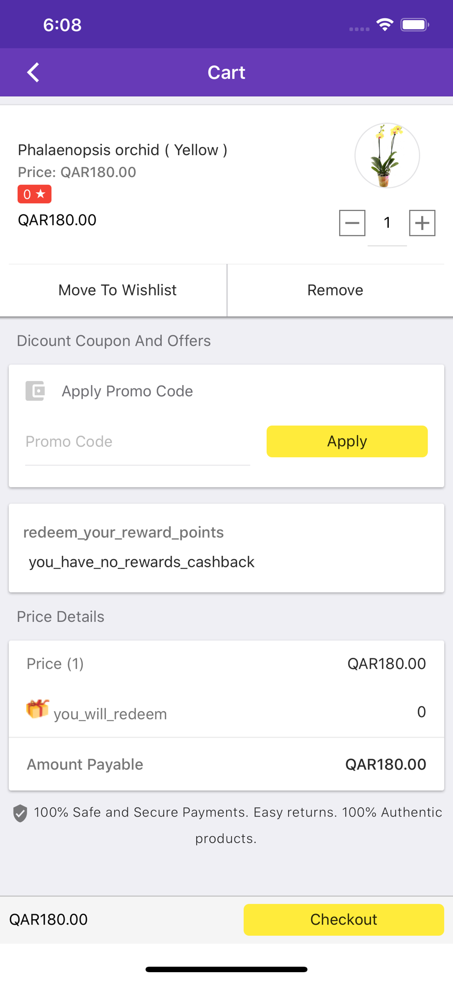
Task: Open the Phalaenopsis orchid product title
Action: tap(123, 150)
